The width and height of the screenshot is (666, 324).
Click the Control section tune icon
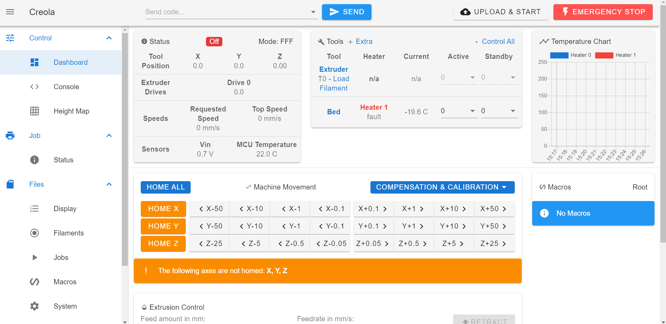click(10, 38)
